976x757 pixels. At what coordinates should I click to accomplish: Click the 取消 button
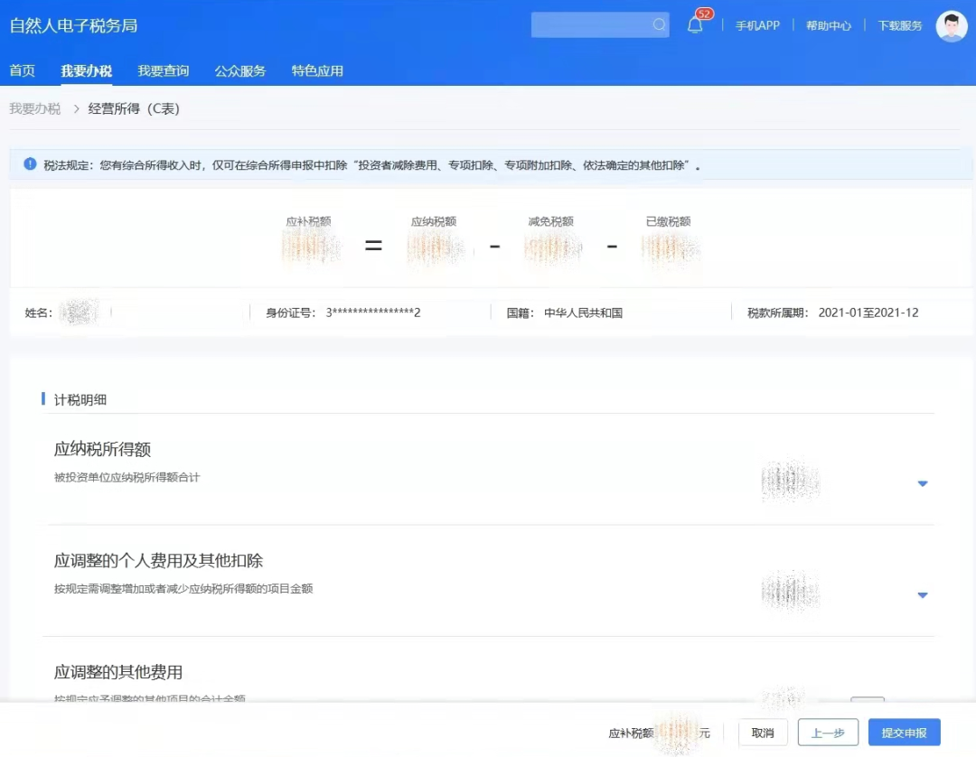coord(762,732)
